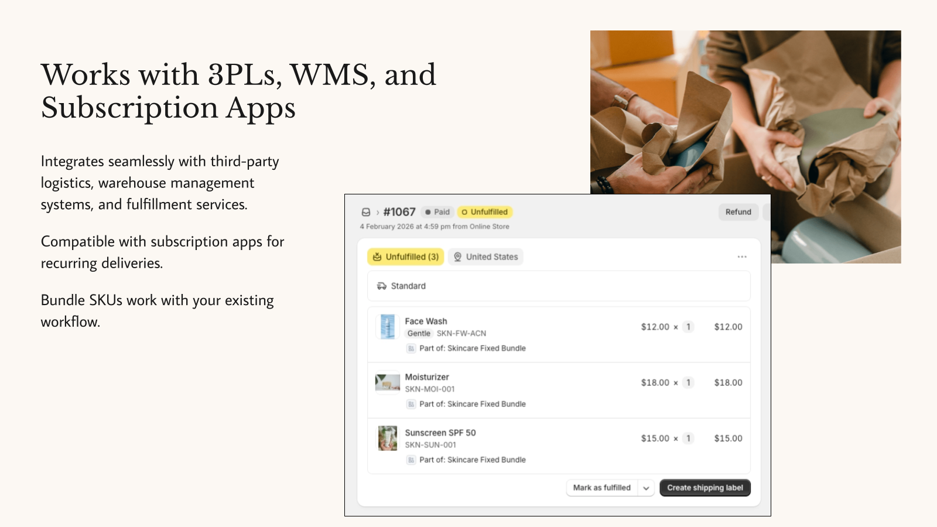Click the bundle icon under Moisturizer

tap(411, 404)
